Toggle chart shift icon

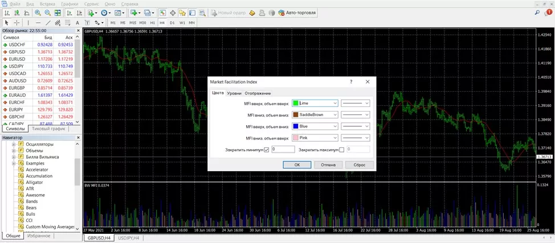point(79,13)
